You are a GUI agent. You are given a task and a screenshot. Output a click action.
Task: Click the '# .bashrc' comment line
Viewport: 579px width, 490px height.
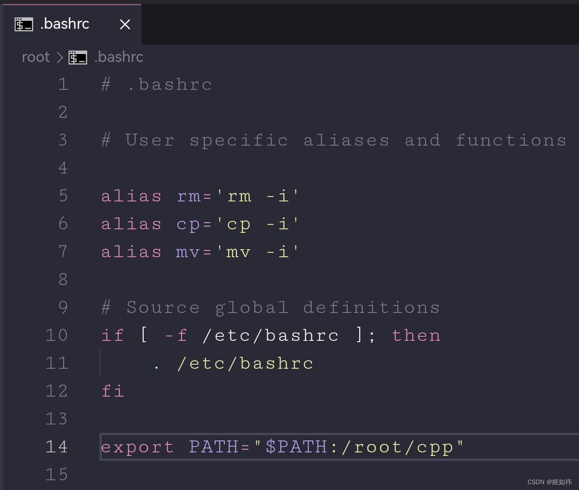[x=157, y=84]
